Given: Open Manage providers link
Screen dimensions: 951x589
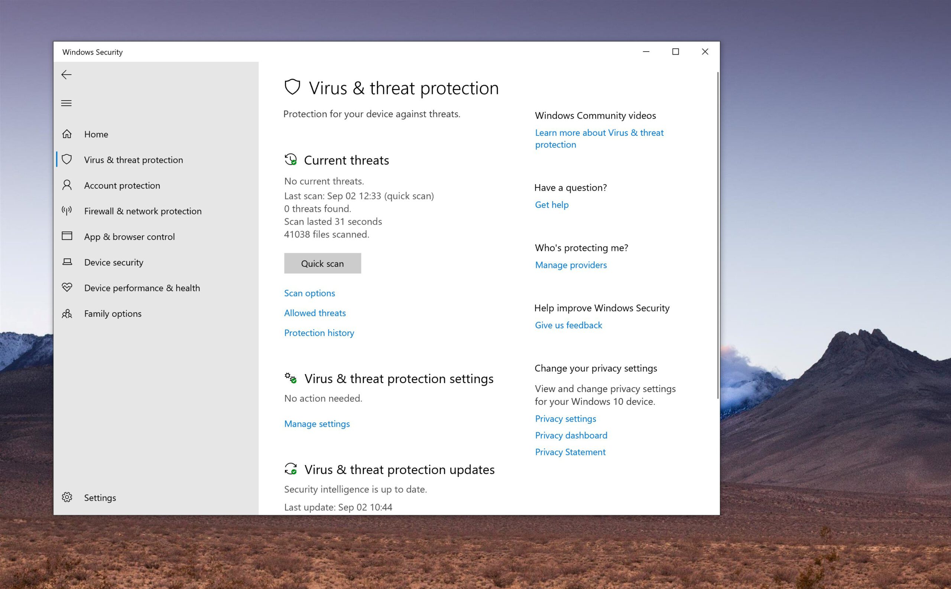Looking at the screenshot, I should tap(571, 265).
